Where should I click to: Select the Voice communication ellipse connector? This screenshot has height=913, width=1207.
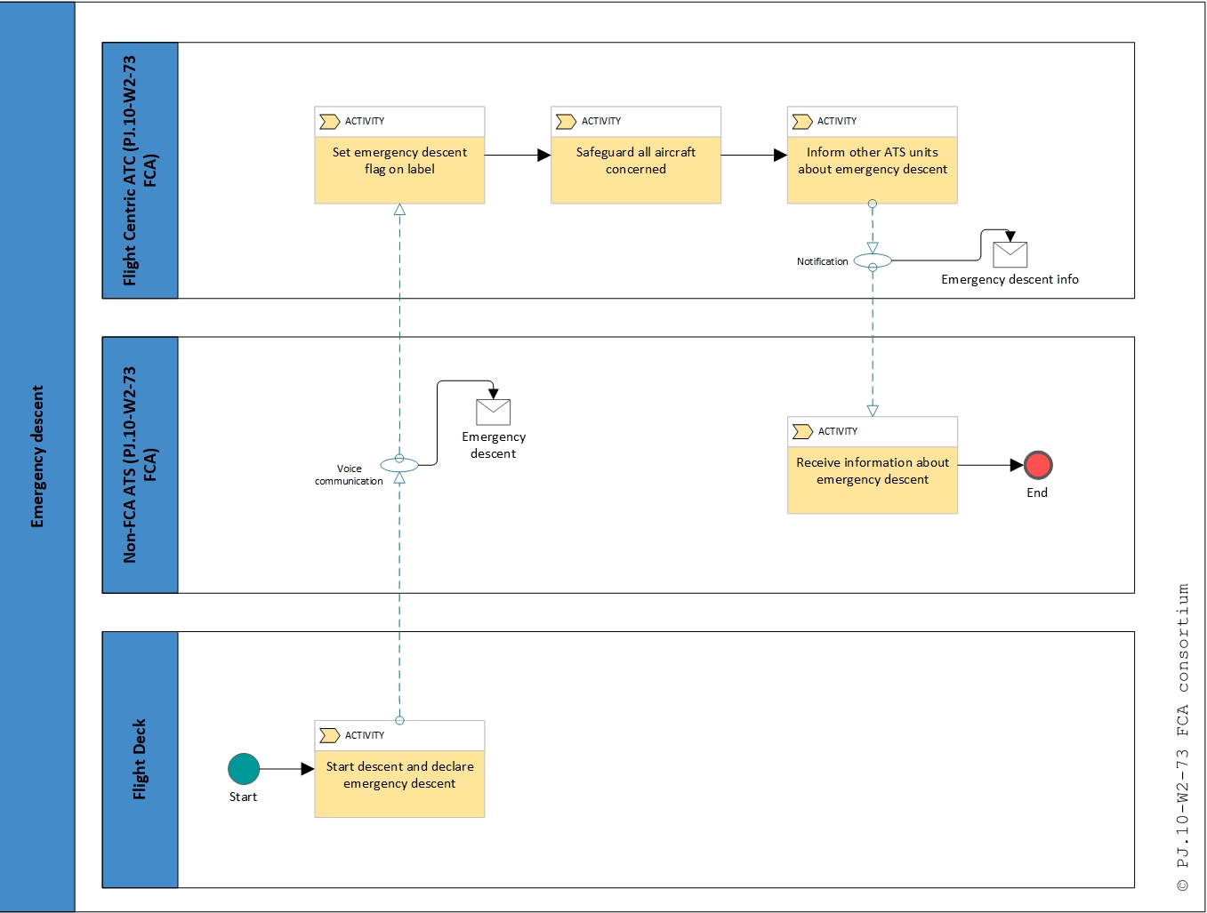(399, 465)
